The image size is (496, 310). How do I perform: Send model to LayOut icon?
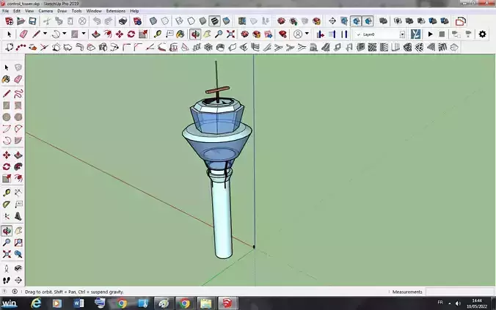pos(269,34)
